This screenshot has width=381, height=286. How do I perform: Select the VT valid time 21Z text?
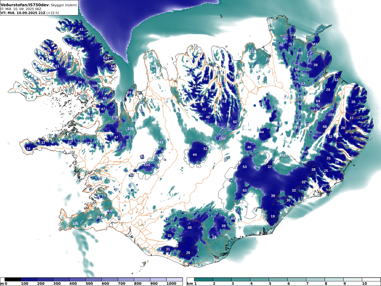23,13
